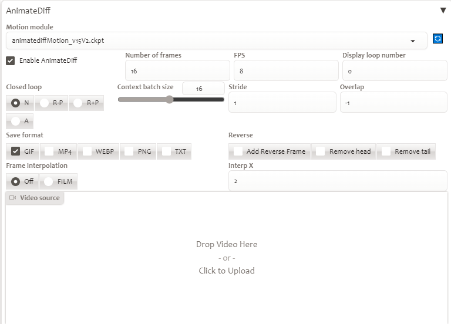
Task: Enable Add Reverse Frame option
Action: (x=238, y=151)
